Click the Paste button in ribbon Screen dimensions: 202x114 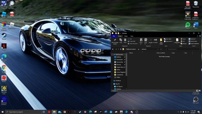[125, 41]
